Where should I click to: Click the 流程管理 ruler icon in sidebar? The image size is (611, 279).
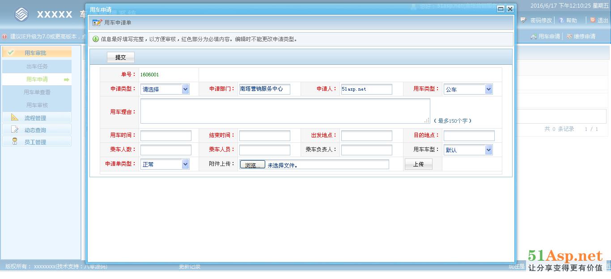click(x=15, y=117)
